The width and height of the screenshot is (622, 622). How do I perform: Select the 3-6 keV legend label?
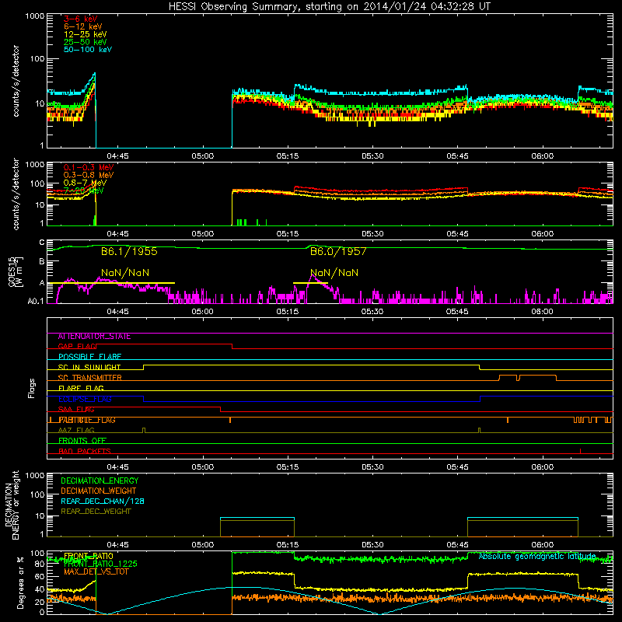click(x=81, y=19)
